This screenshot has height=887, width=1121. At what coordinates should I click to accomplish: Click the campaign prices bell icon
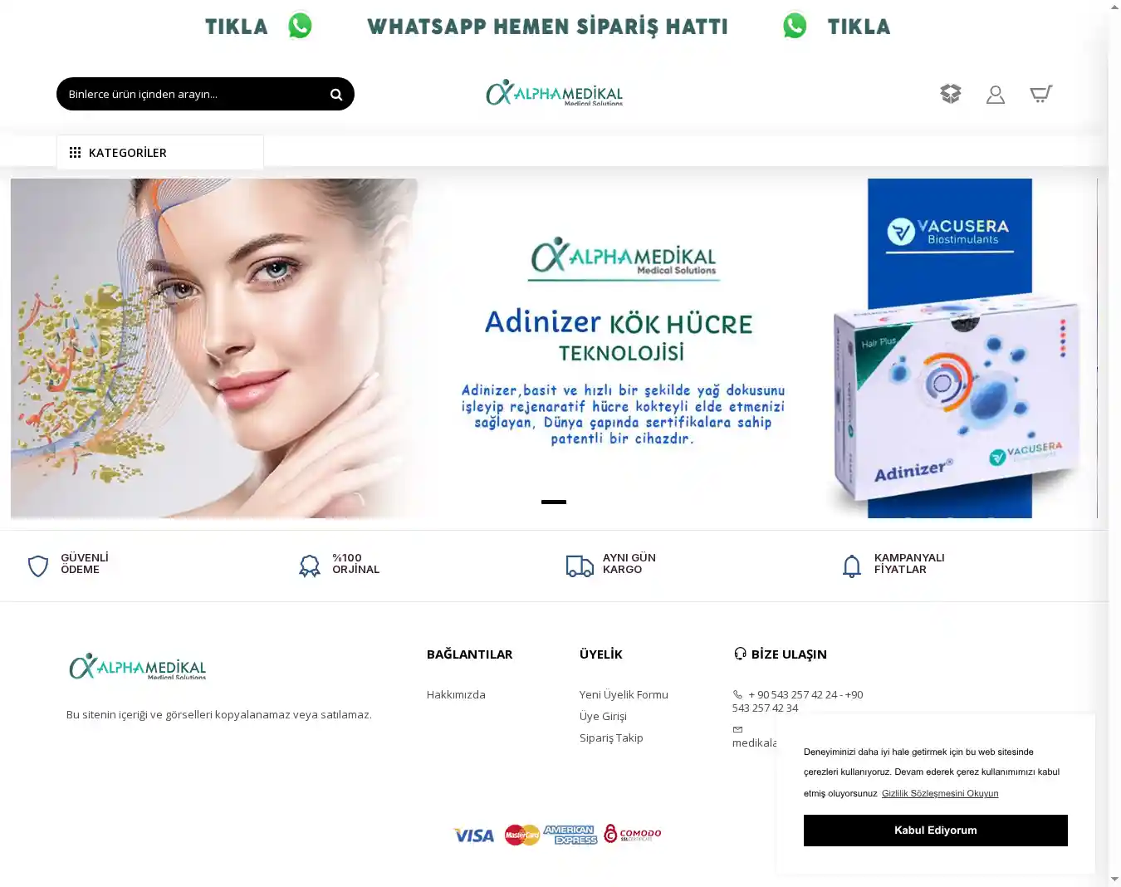[852, 566]
